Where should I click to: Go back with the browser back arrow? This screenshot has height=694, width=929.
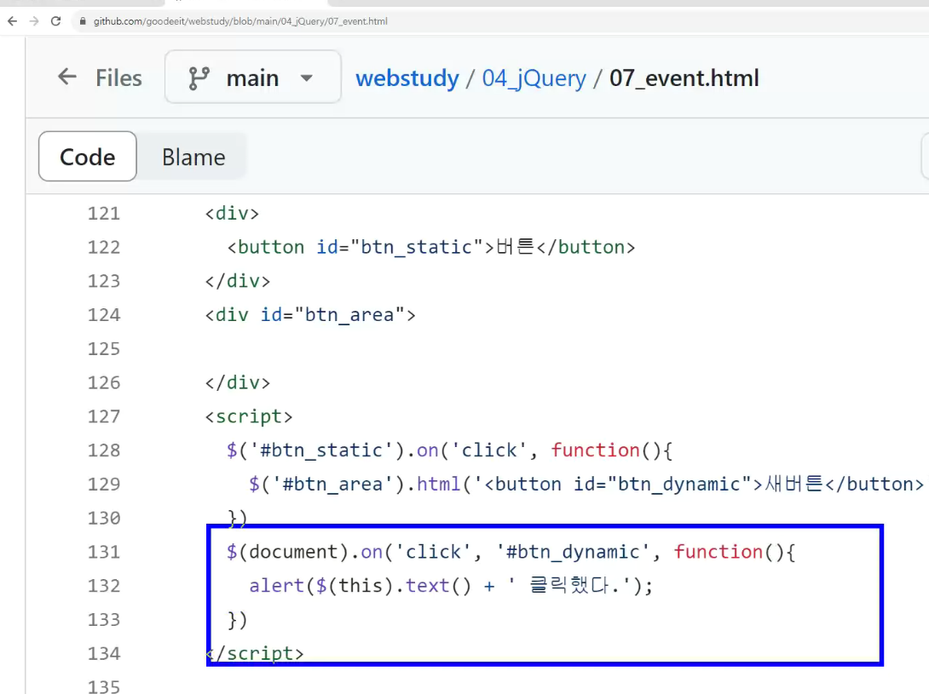point(13,21)
